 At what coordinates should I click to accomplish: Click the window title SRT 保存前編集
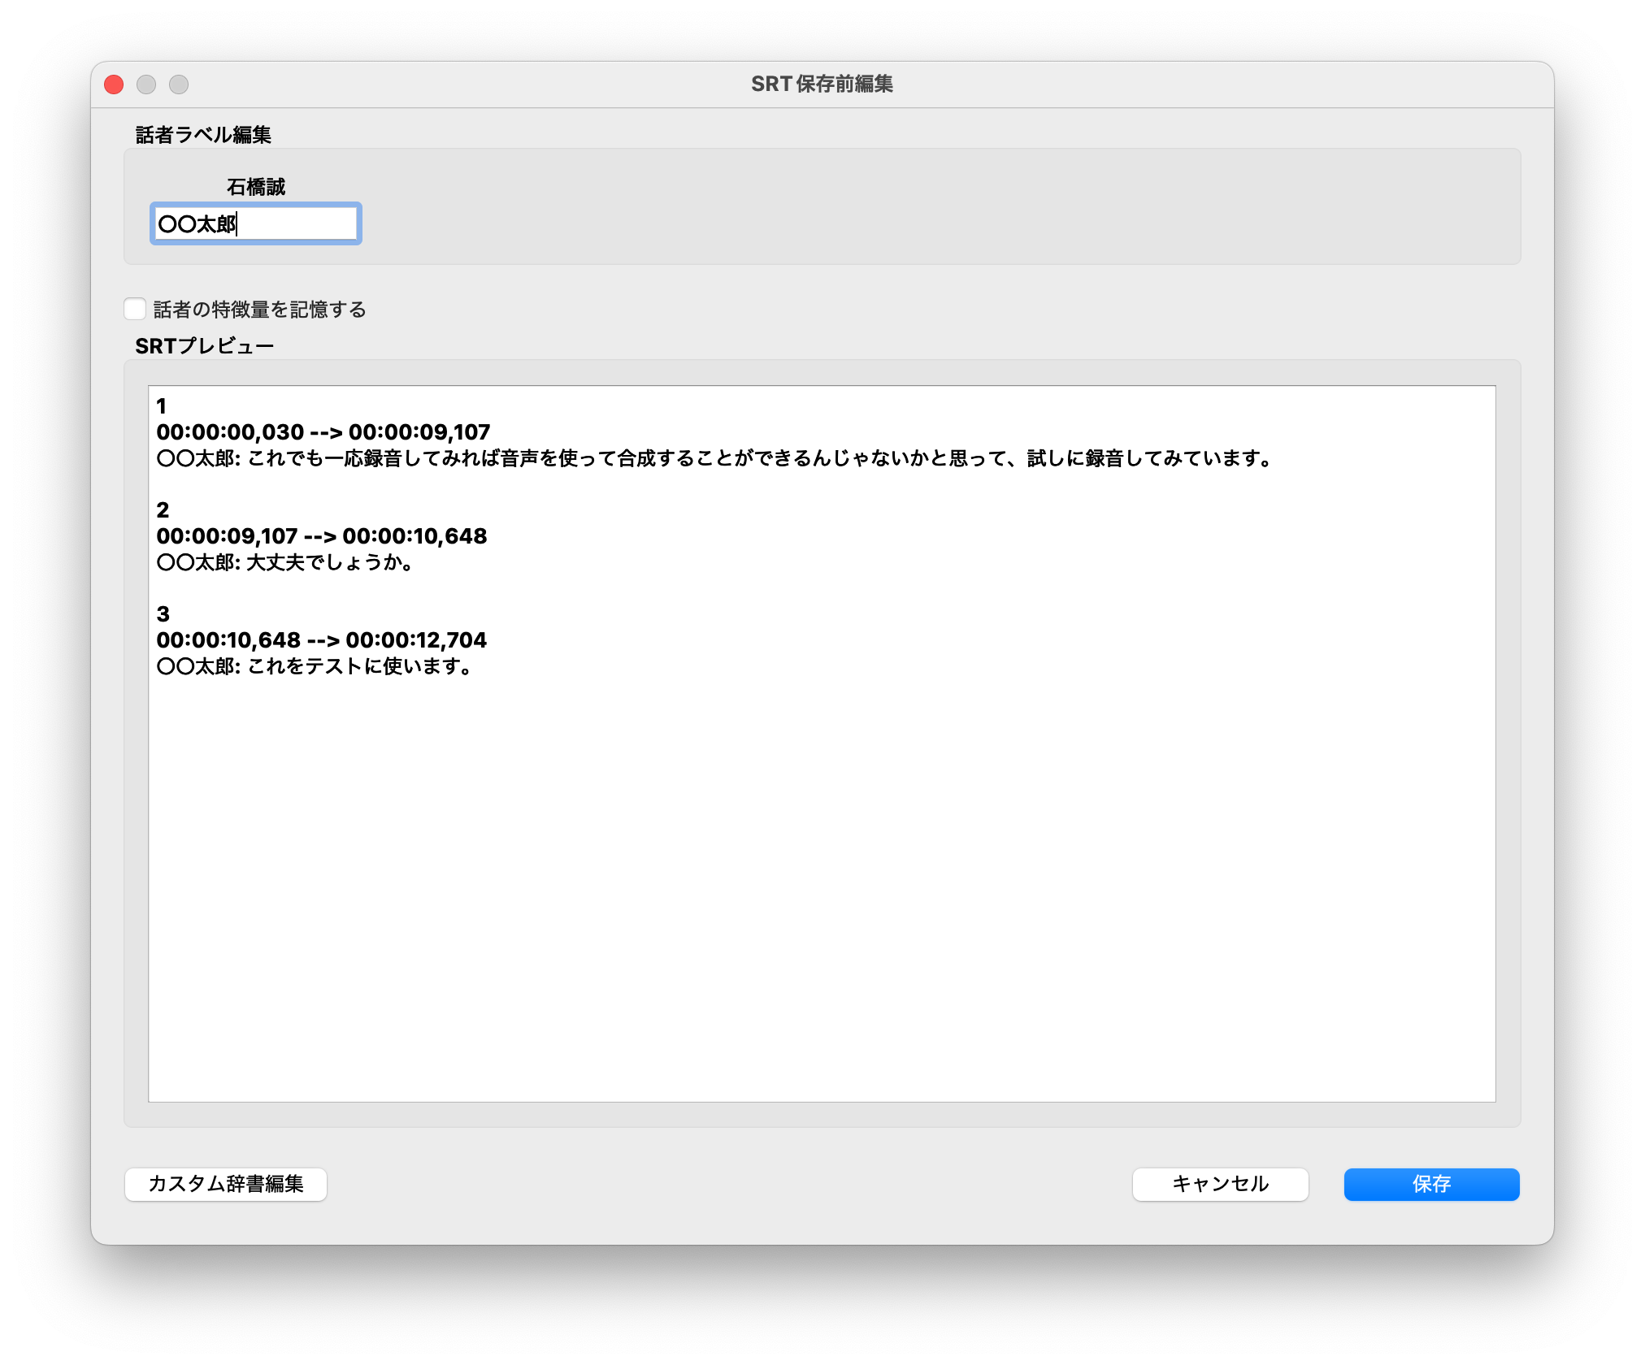click(x=822, y=84)
